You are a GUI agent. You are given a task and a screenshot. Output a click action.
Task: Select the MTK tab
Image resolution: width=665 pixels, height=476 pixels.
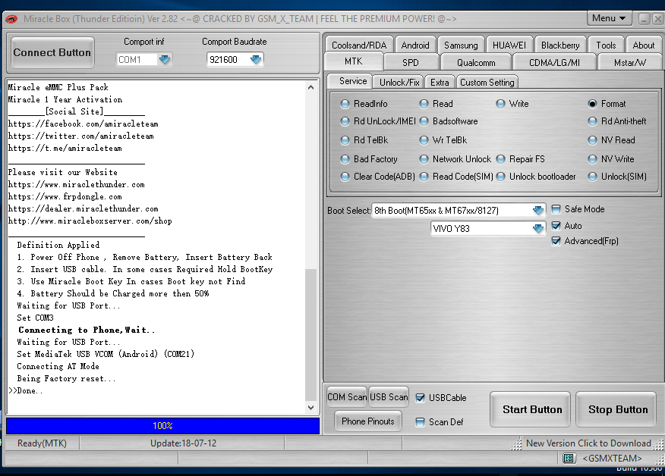[x=354, y=61]
